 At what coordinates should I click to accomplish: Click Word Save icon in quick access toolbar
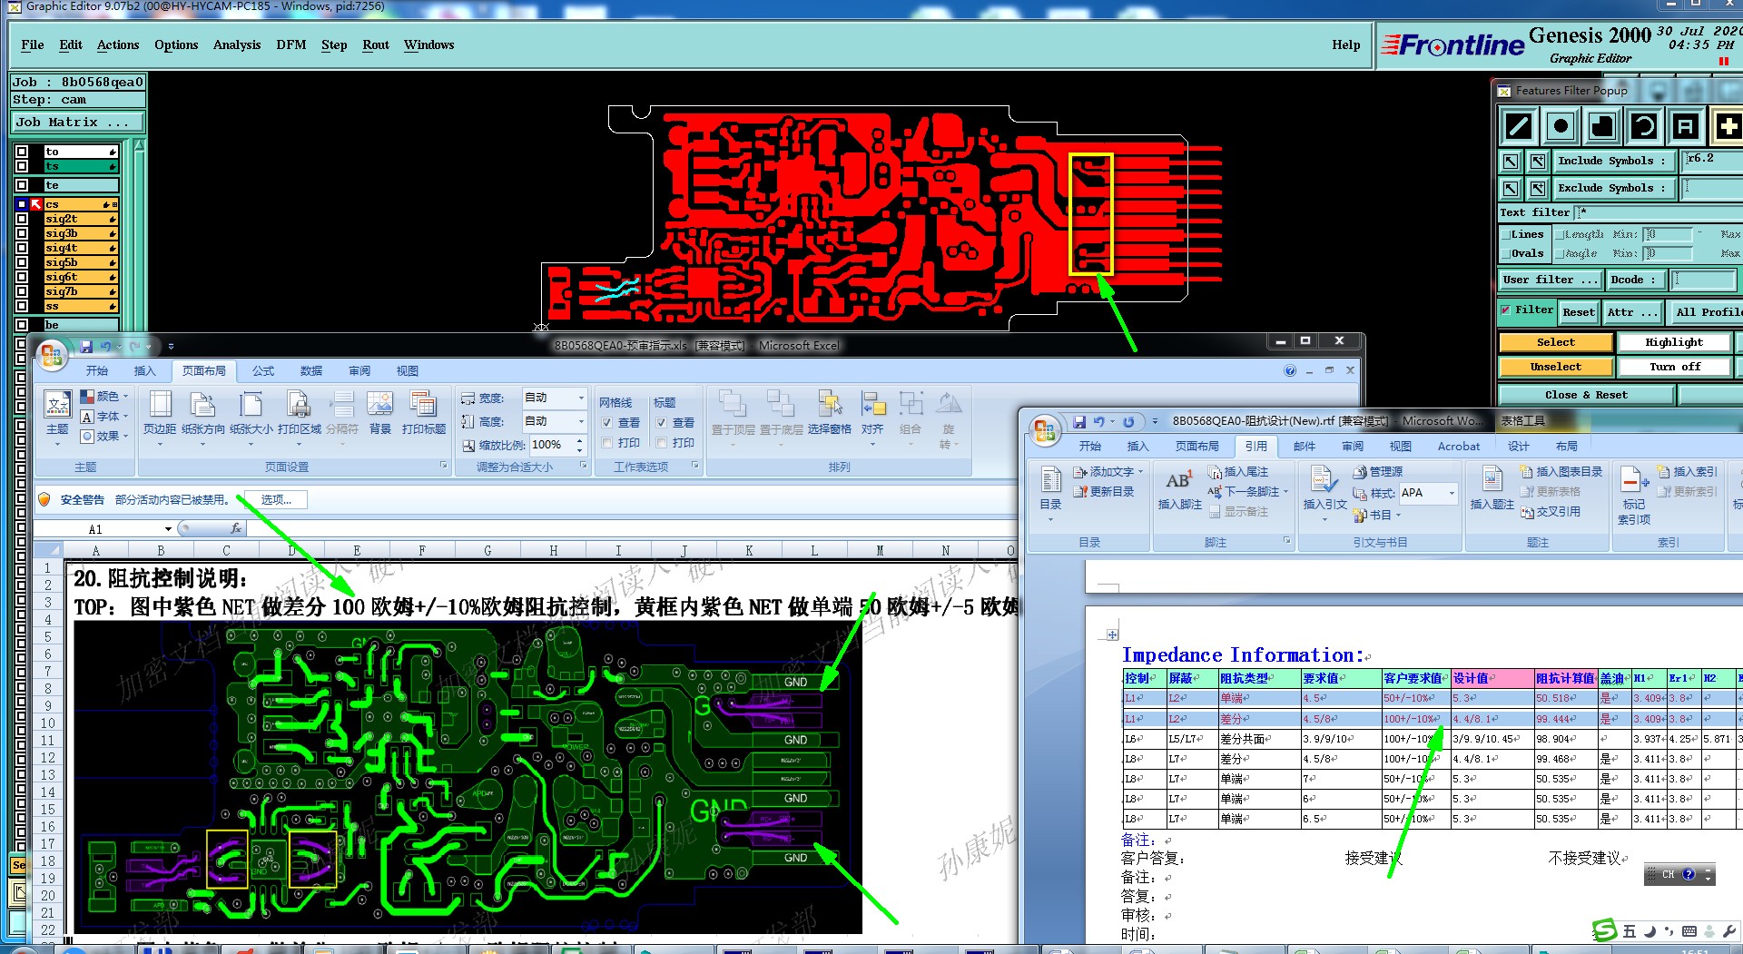(x=1079, y=421)
